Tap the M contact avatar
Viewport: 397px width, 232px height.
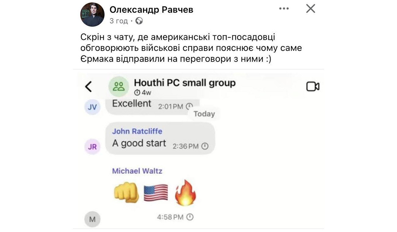tap(92, 219)
